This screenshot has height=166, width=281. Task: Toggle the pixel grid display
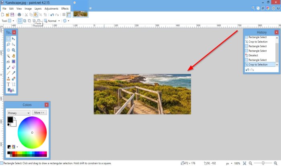(64, 15)
